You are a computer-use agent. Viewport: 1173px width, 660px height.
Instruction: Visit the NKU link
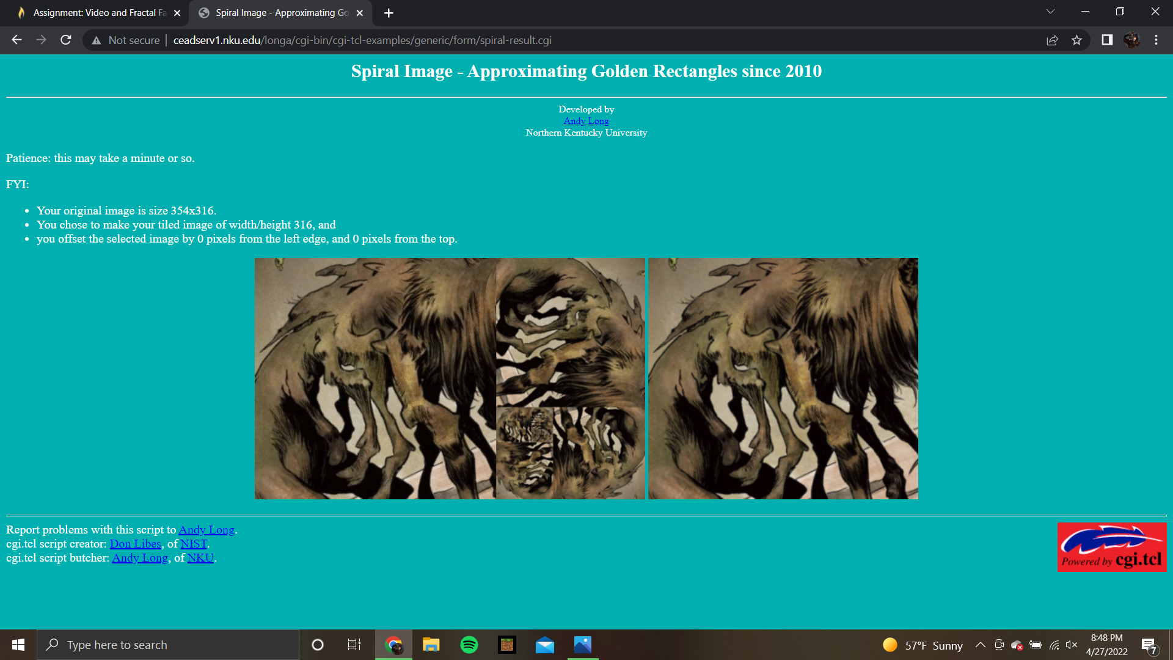[x=200, y=558]
